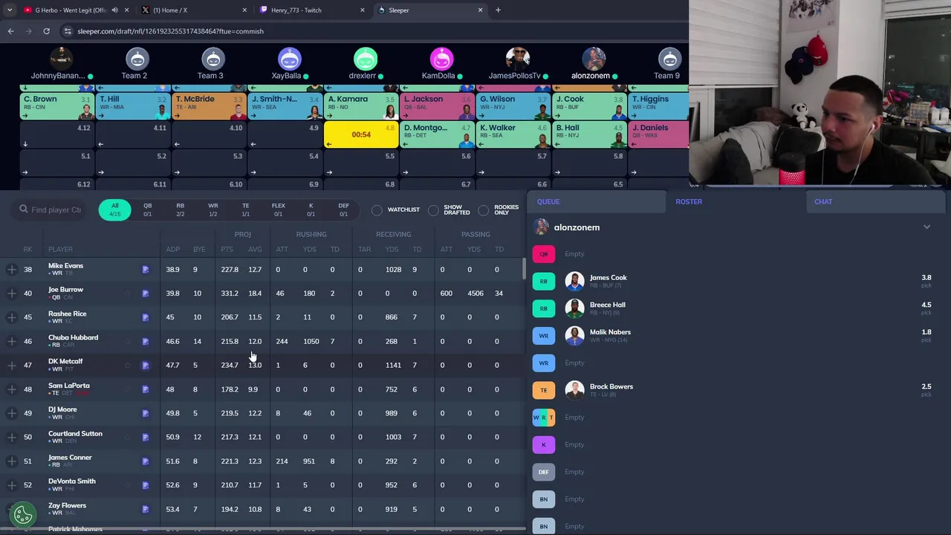Image resolution: width=951 pixels, height=535 pixels.
Task: Add DeVonta Smith with the plus icon
Action: (x=12, y=485)
